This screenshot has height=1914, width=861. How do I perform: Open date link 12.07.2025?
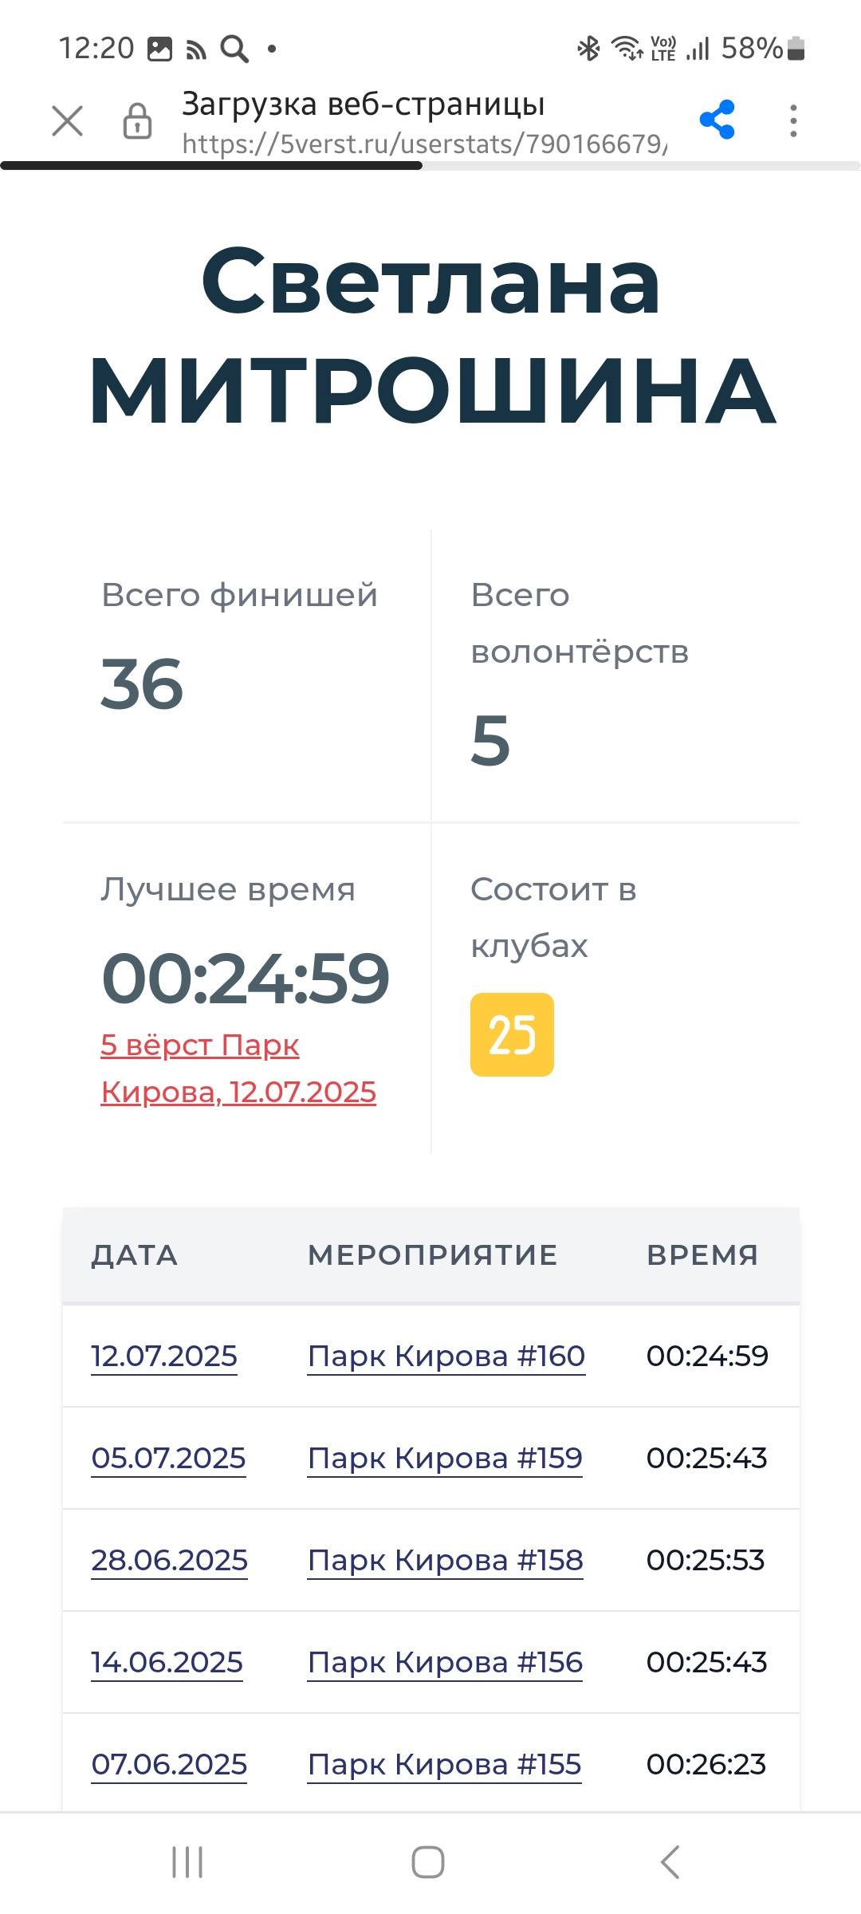pos(164,1356)
